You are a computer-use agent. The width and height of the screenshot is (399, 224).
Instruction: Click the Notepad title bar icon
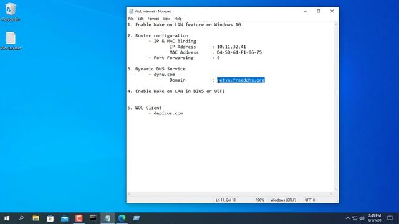pos(131,11)
